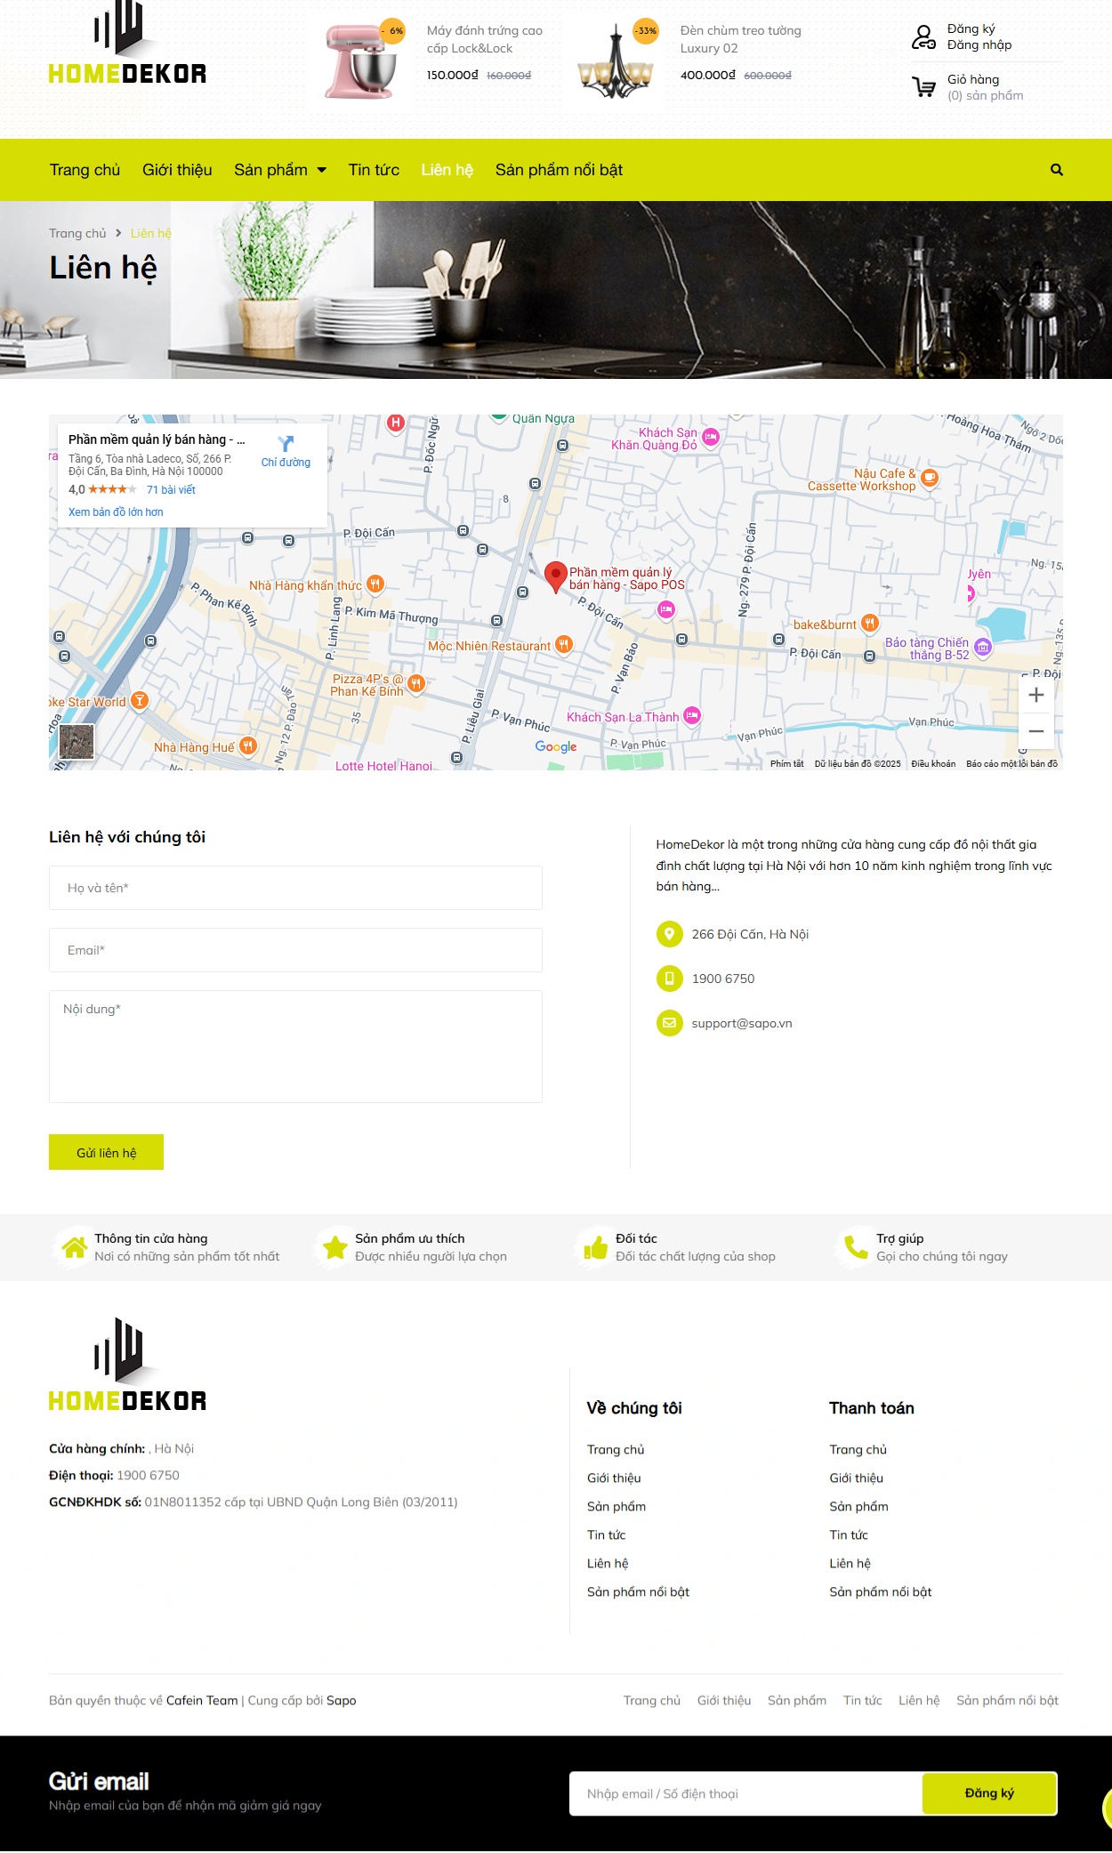Screen dimensions: 1112x1853
Task: Click the phone help icon
Action: [856, 1247]
